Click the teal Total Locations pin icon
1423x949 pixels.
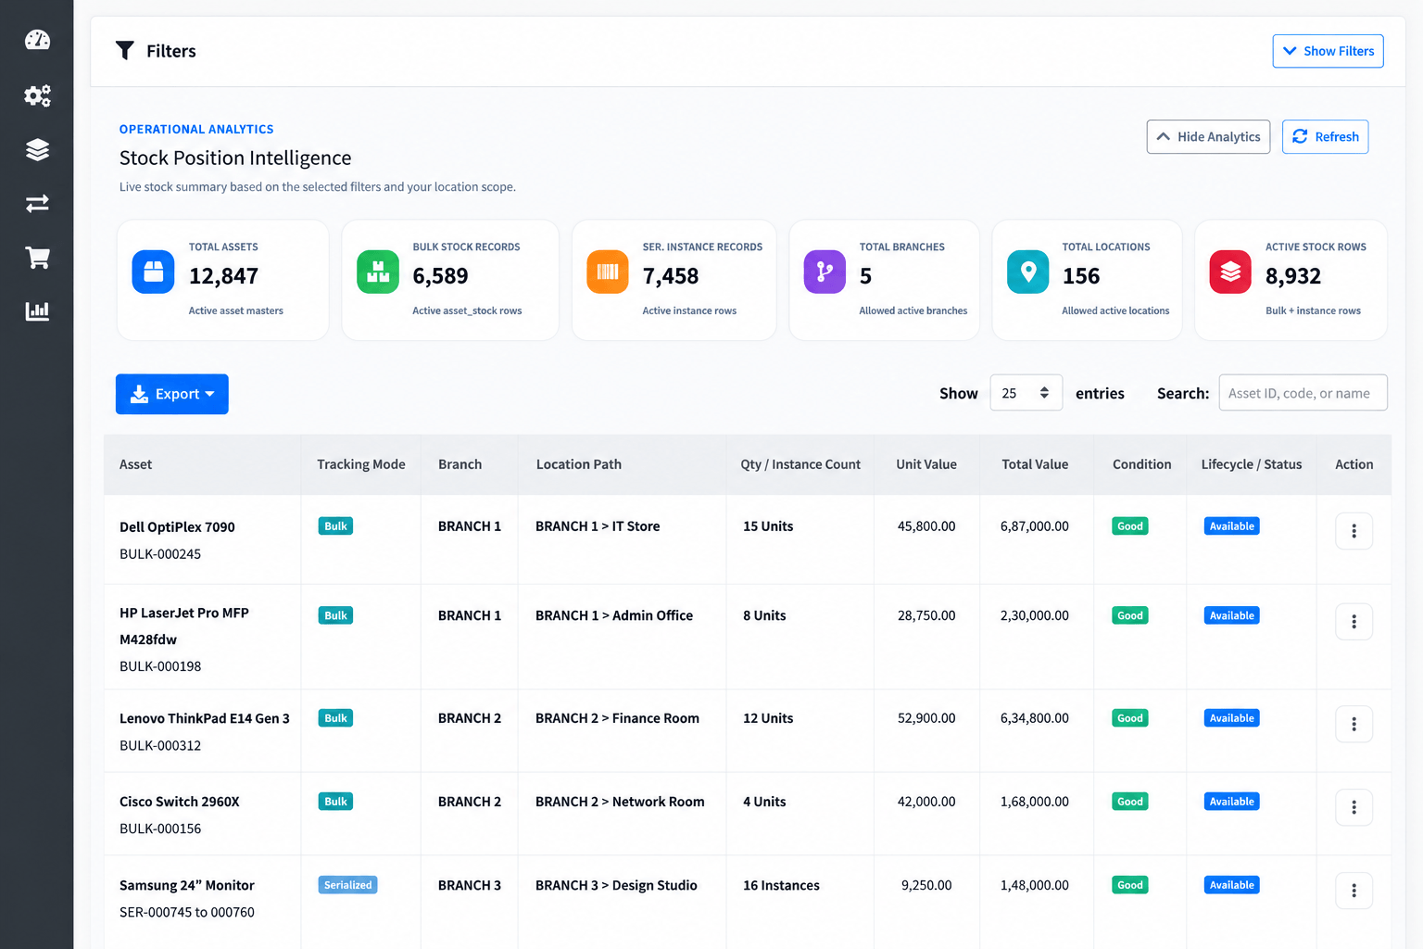click(x=1027, y=272)
